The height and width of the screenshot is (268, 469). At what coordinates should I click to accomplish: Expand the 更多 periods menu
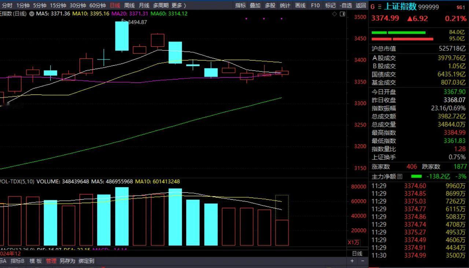point(178,5)
